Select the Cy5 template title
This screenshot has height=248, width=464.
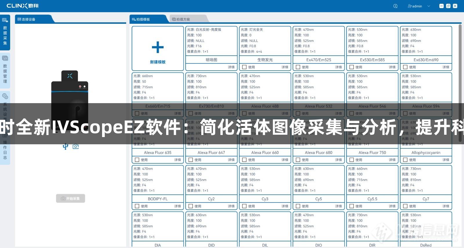[x=319, y=199]
